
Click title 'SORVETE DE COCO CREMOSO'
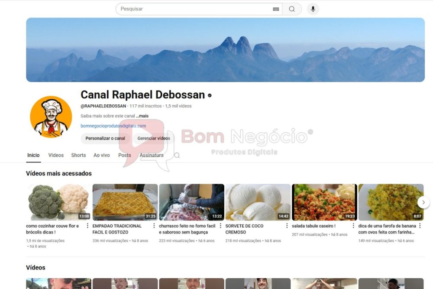pos(244,229)
